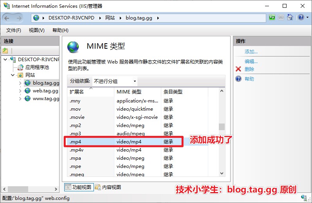Click the scroll down arrow of list
Image resolution: width=312 pixels, height=203 pixels.
point(222,173)
